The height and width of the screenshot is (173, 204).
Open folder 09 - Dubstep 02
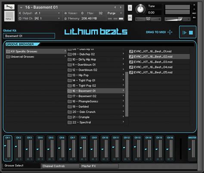pyautogui.click(x=96, y=54)
